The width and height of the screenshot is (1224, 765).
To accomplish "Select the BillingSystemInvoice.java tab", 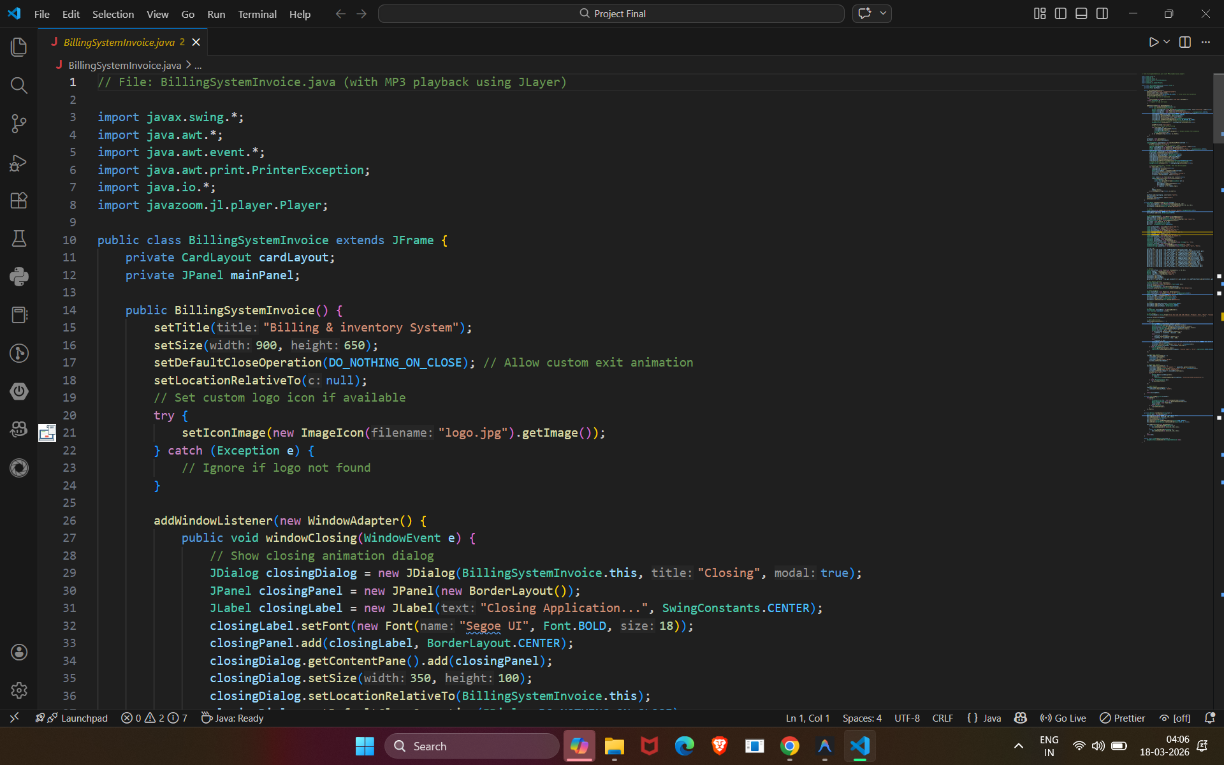I will click(119, 42).
